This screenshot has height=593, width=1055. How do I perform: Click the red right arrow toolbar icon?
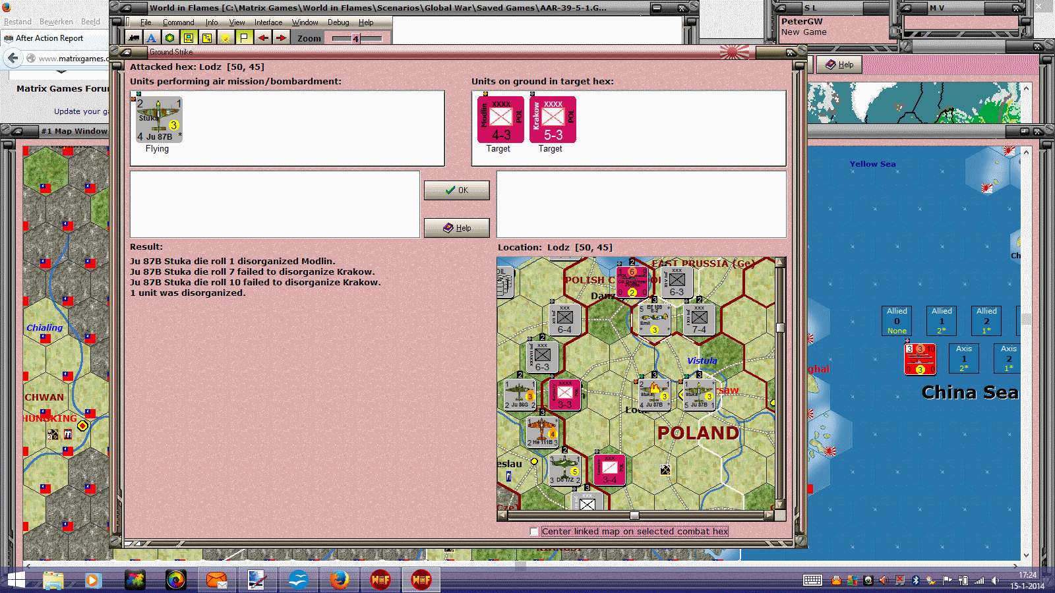click(x=281, y=38)
